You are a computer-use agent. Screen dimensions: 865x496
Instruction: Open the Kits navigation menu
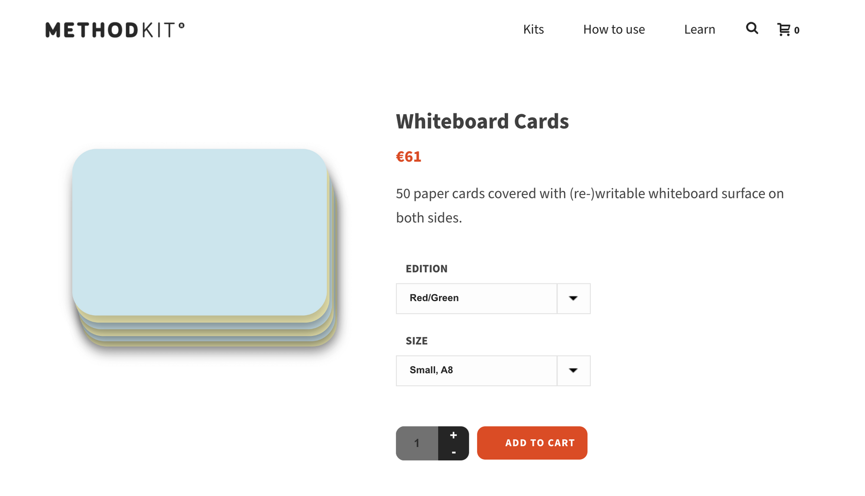coord(533,29)
